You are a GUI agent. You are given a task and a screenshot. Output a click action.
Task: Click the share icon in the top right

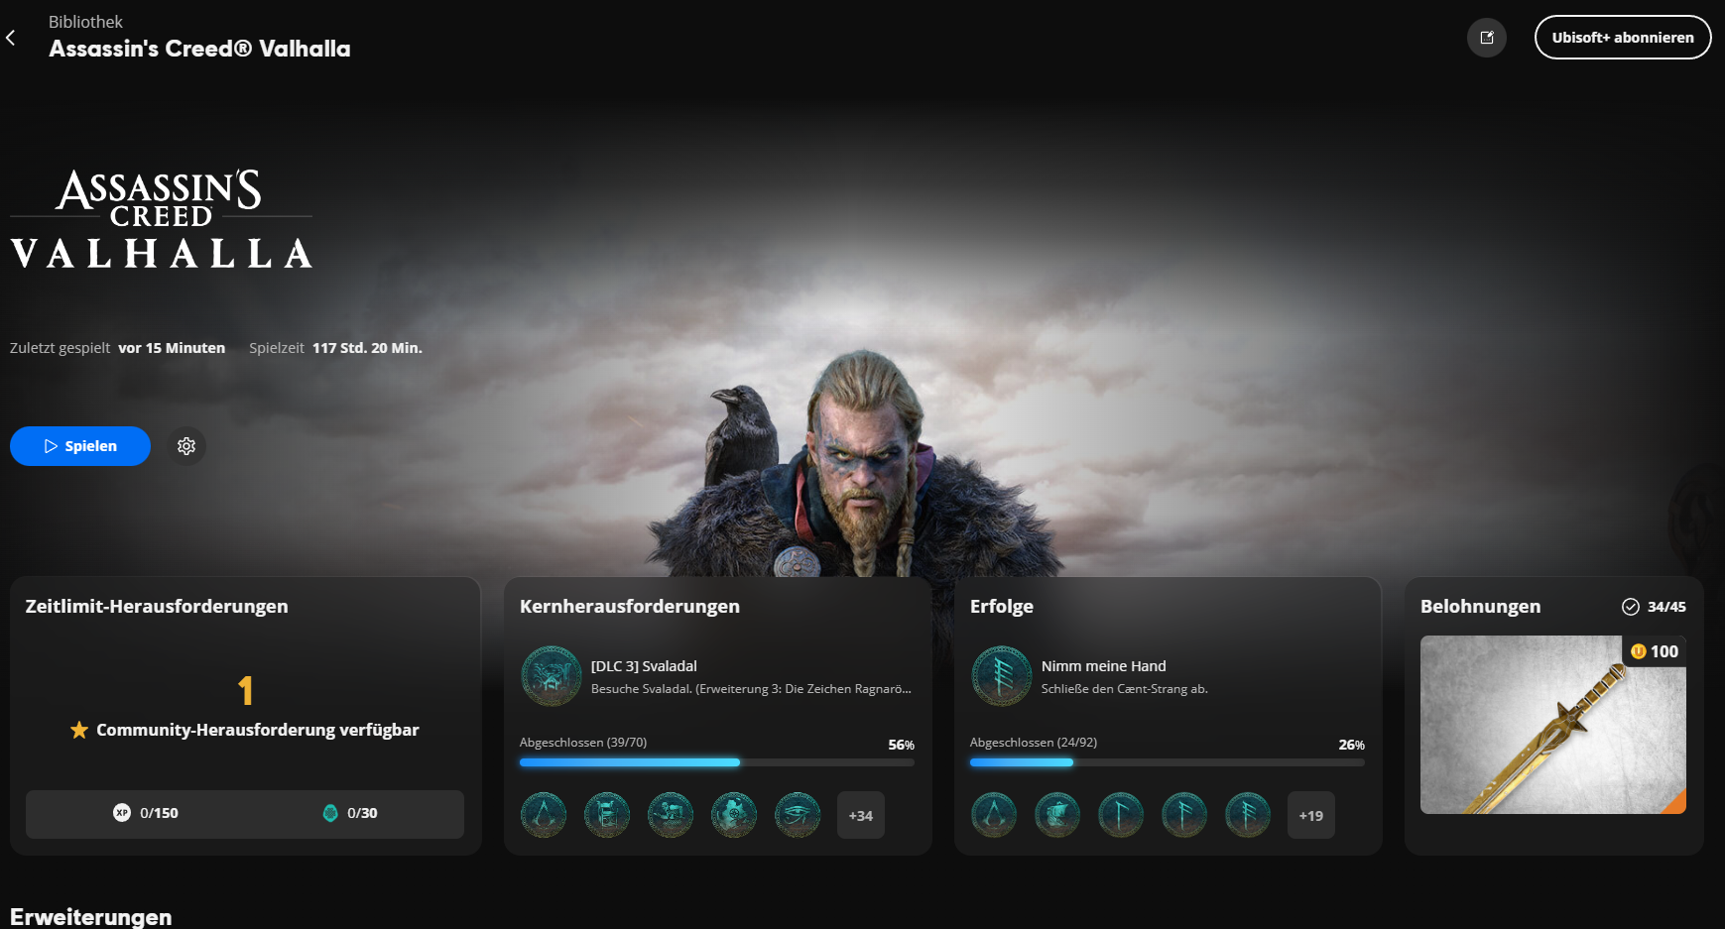[1486, 37]
